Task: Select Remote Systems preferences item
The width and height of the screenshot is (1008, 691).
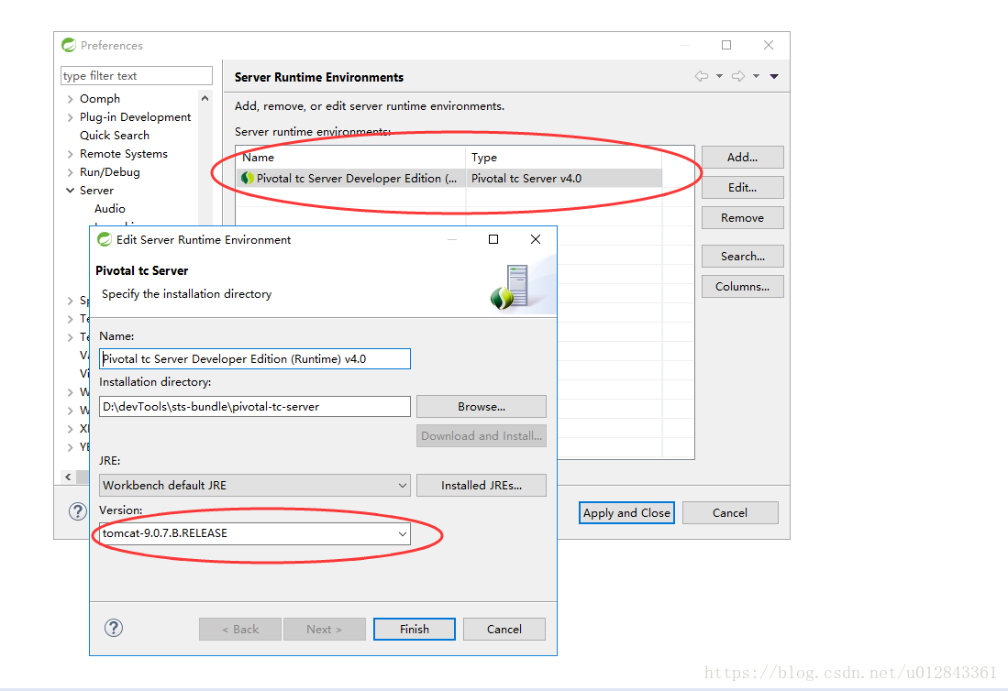Action: [x=124, y=154]
